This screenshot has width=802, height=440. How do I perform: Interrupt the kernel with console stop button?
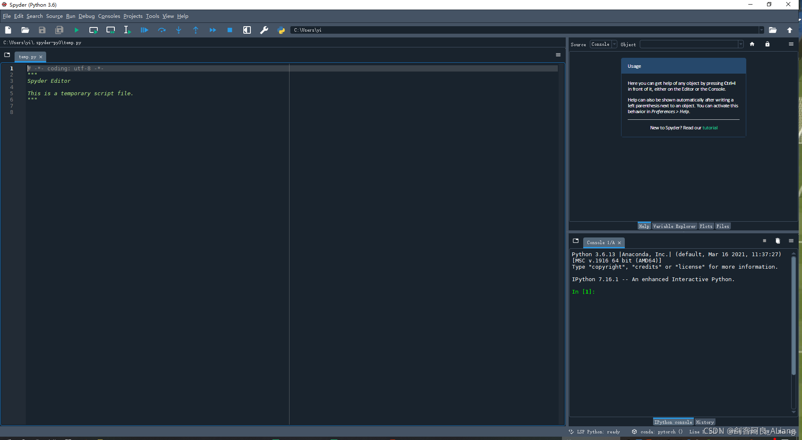(764, 241)
